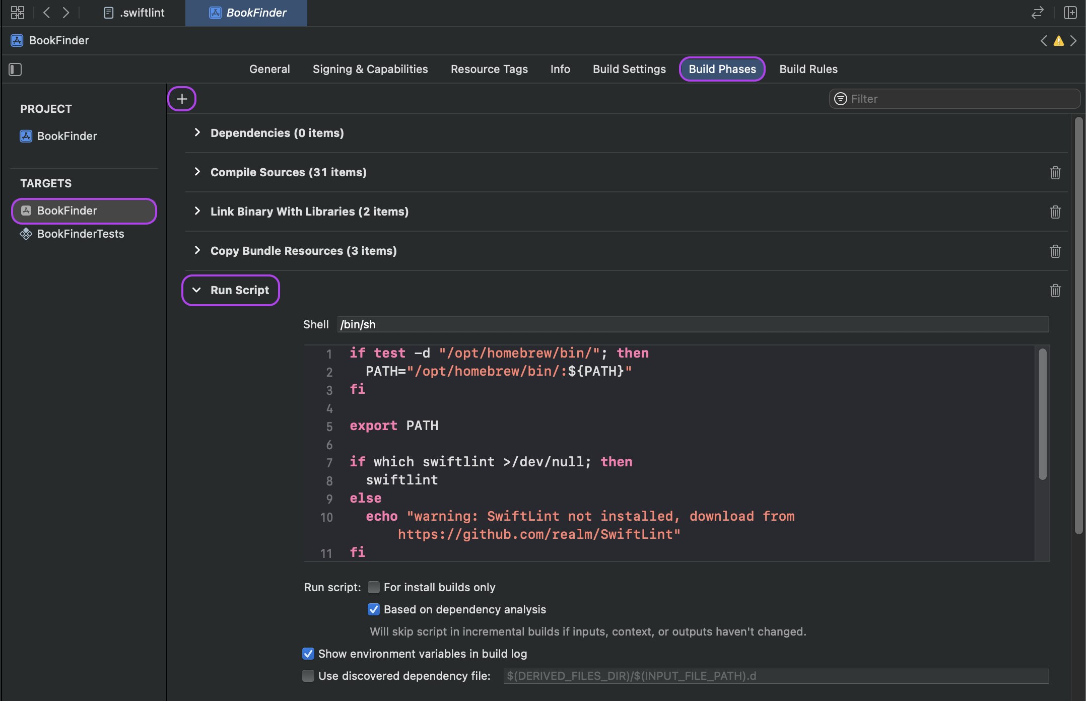Screen dimensions: 1086x701
Task: Expand Link Binary With Libraries section
Action: tap(197, 211)
